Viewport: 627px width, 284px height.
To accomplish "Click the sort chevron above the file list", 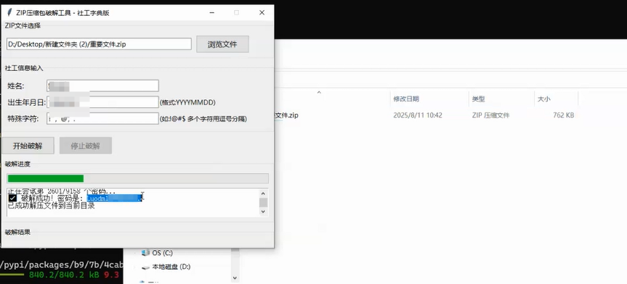I will [319, 93].
